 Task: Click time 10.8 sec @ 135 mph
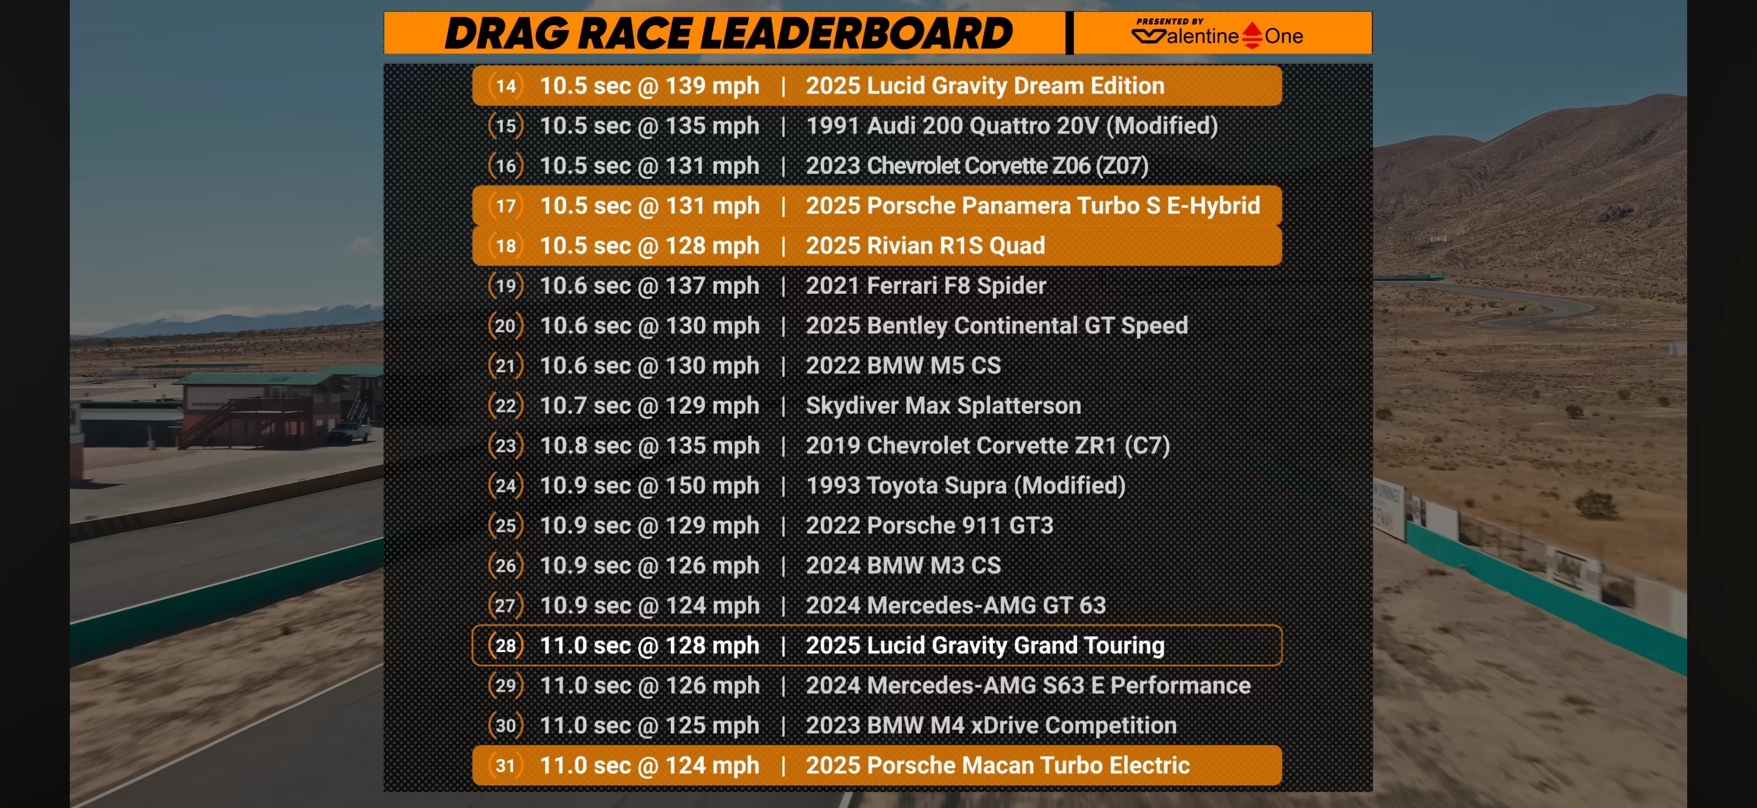649,446
